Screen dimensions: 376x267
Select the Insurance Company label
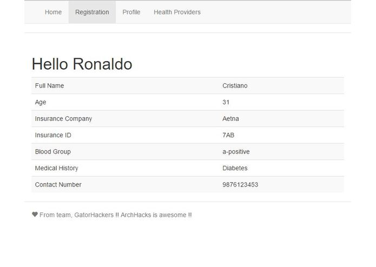click(63, 119)
